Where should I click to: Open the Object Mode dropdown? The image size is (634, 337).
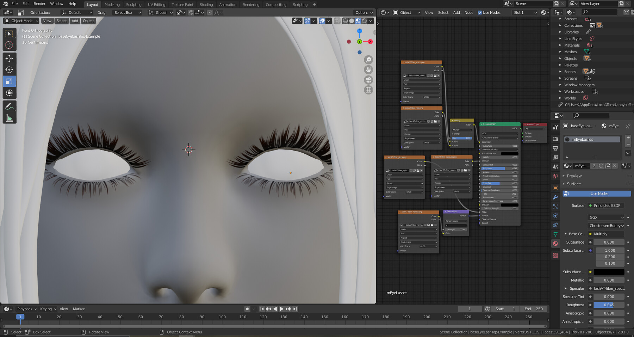point(21,21)
